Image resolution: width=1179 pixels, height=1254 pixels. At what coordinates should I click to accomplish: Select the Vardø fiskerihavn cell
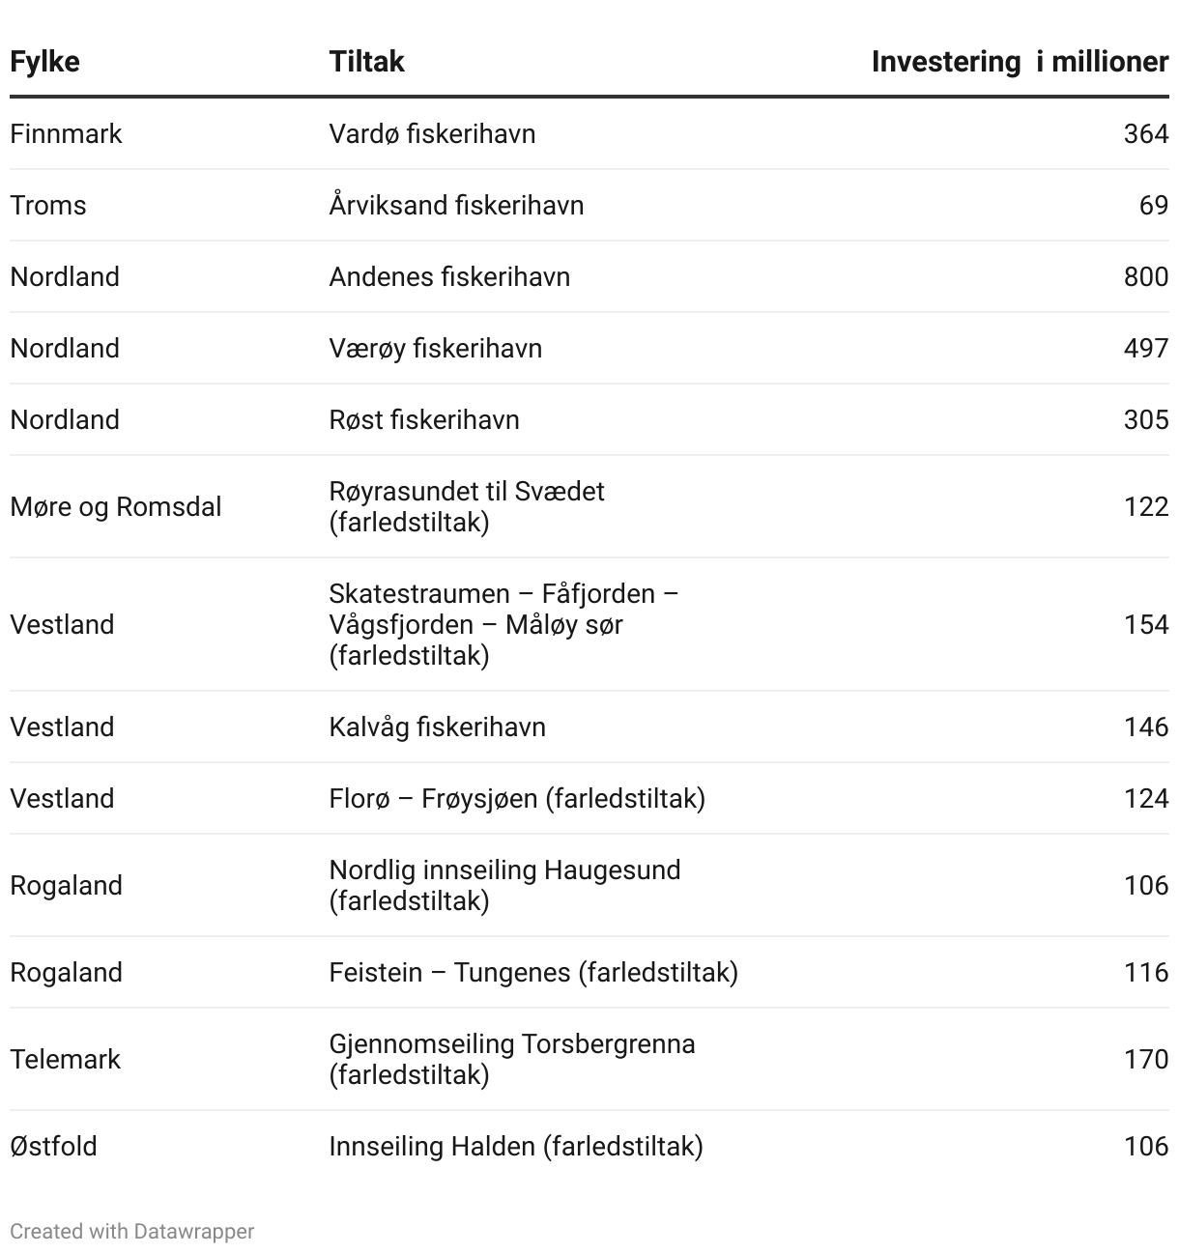[x=432, y=133]
